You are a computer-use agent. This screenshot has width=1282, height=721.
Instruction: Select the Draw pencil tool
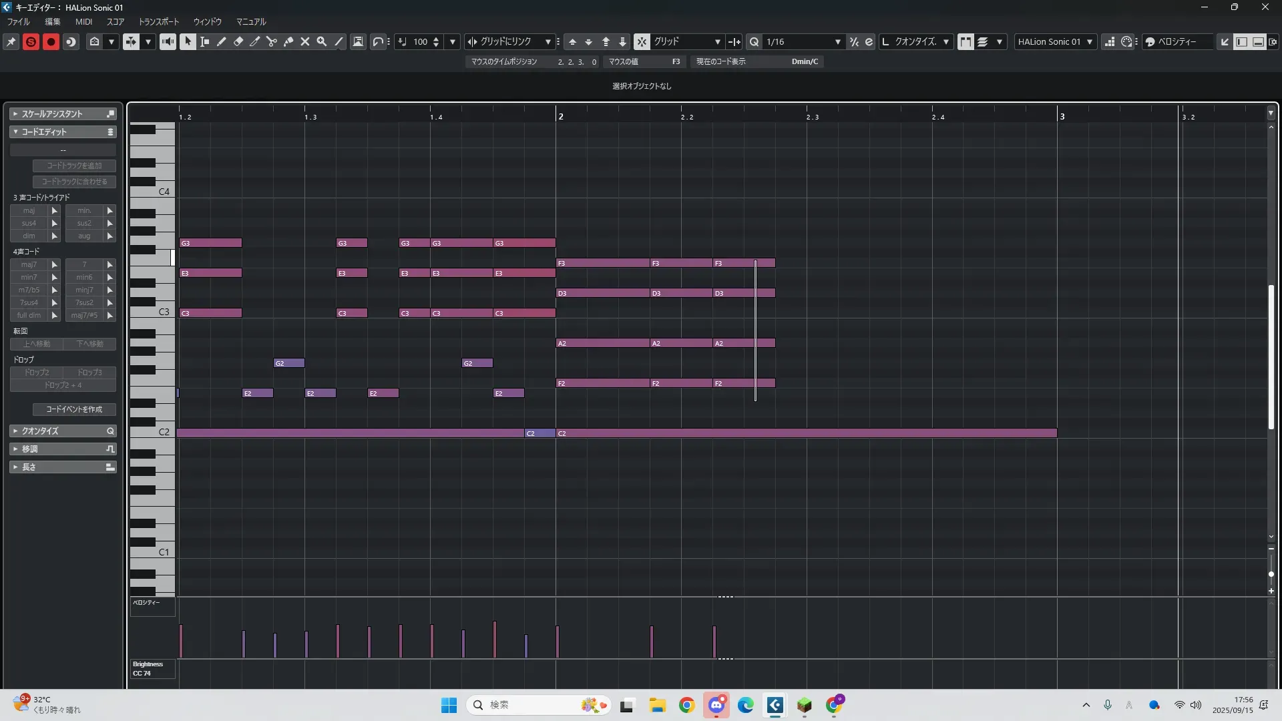(x=222, y=41)
